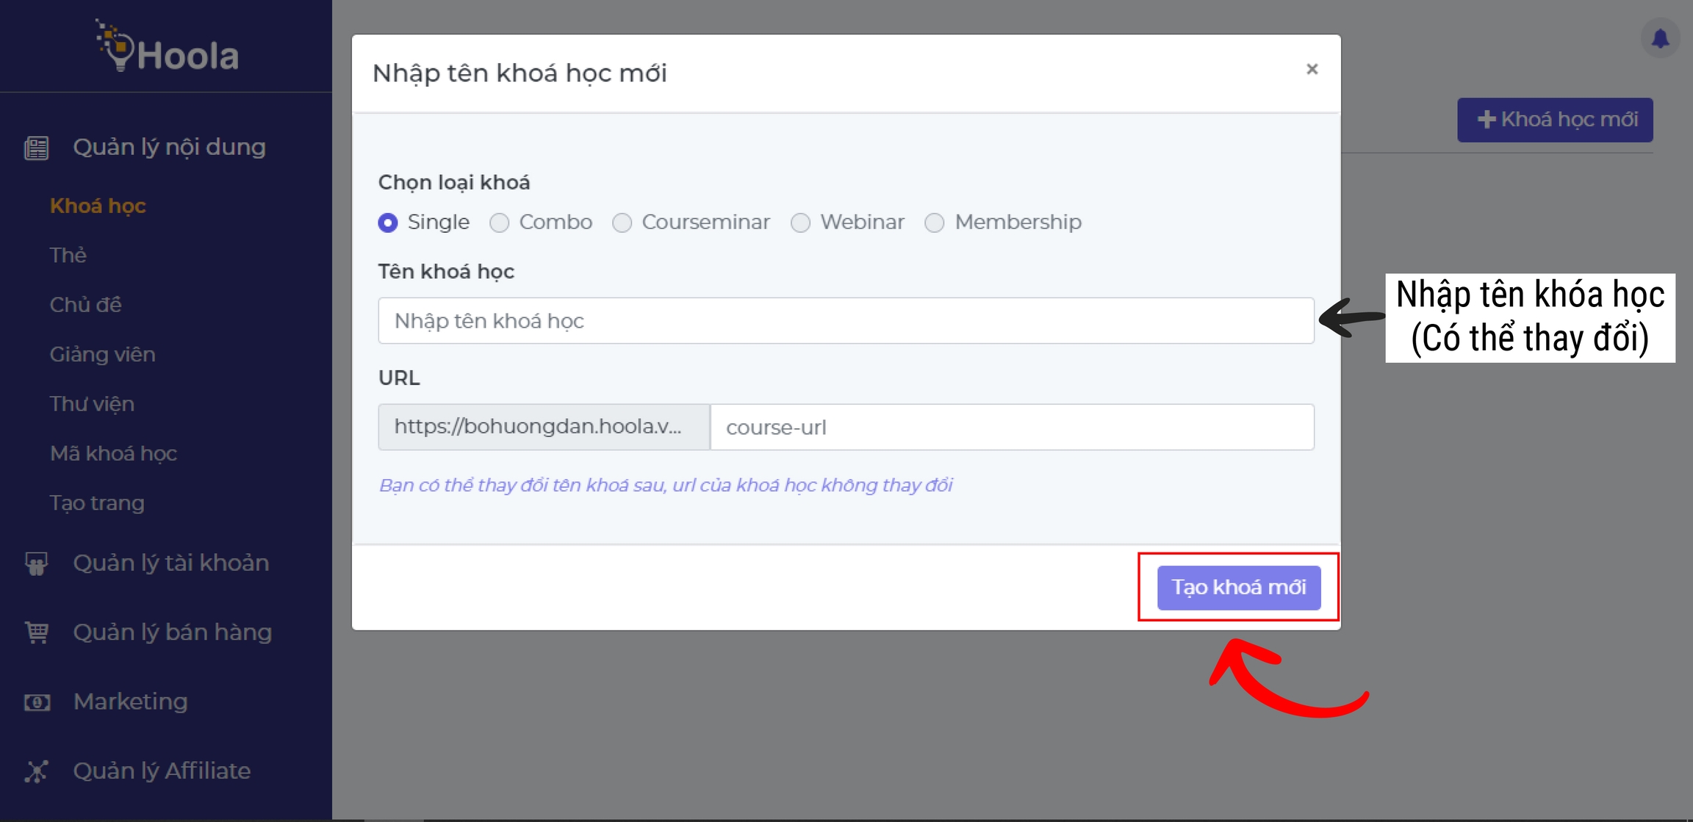Click the Marketing money icon
1693x822 pixels.
(x=37, y=702)
